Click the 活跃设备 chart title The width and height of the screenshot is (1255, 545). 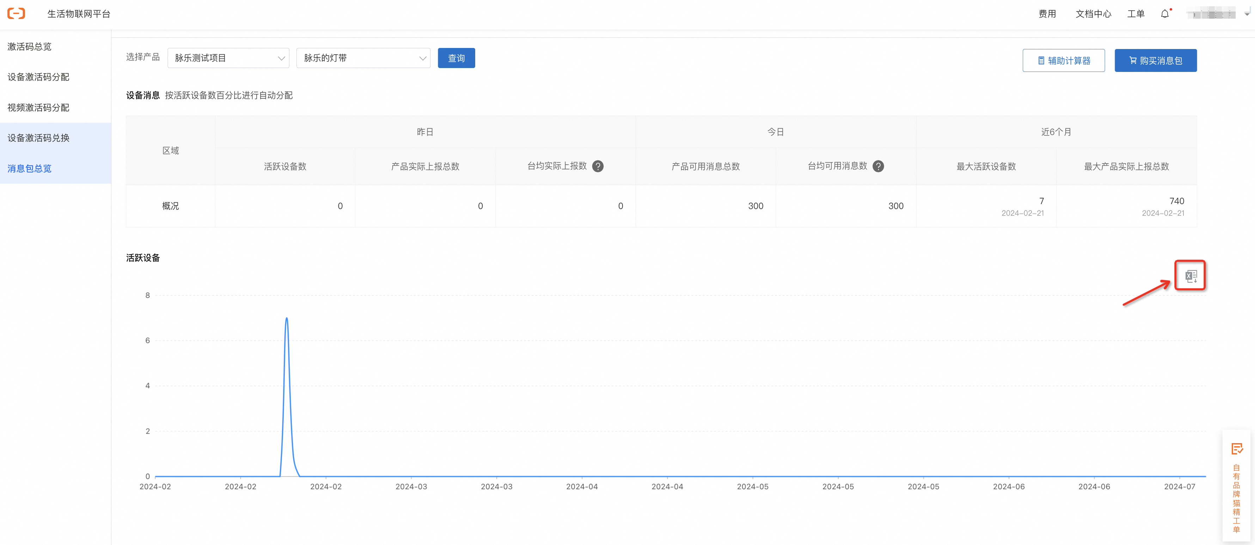(143, 258)
